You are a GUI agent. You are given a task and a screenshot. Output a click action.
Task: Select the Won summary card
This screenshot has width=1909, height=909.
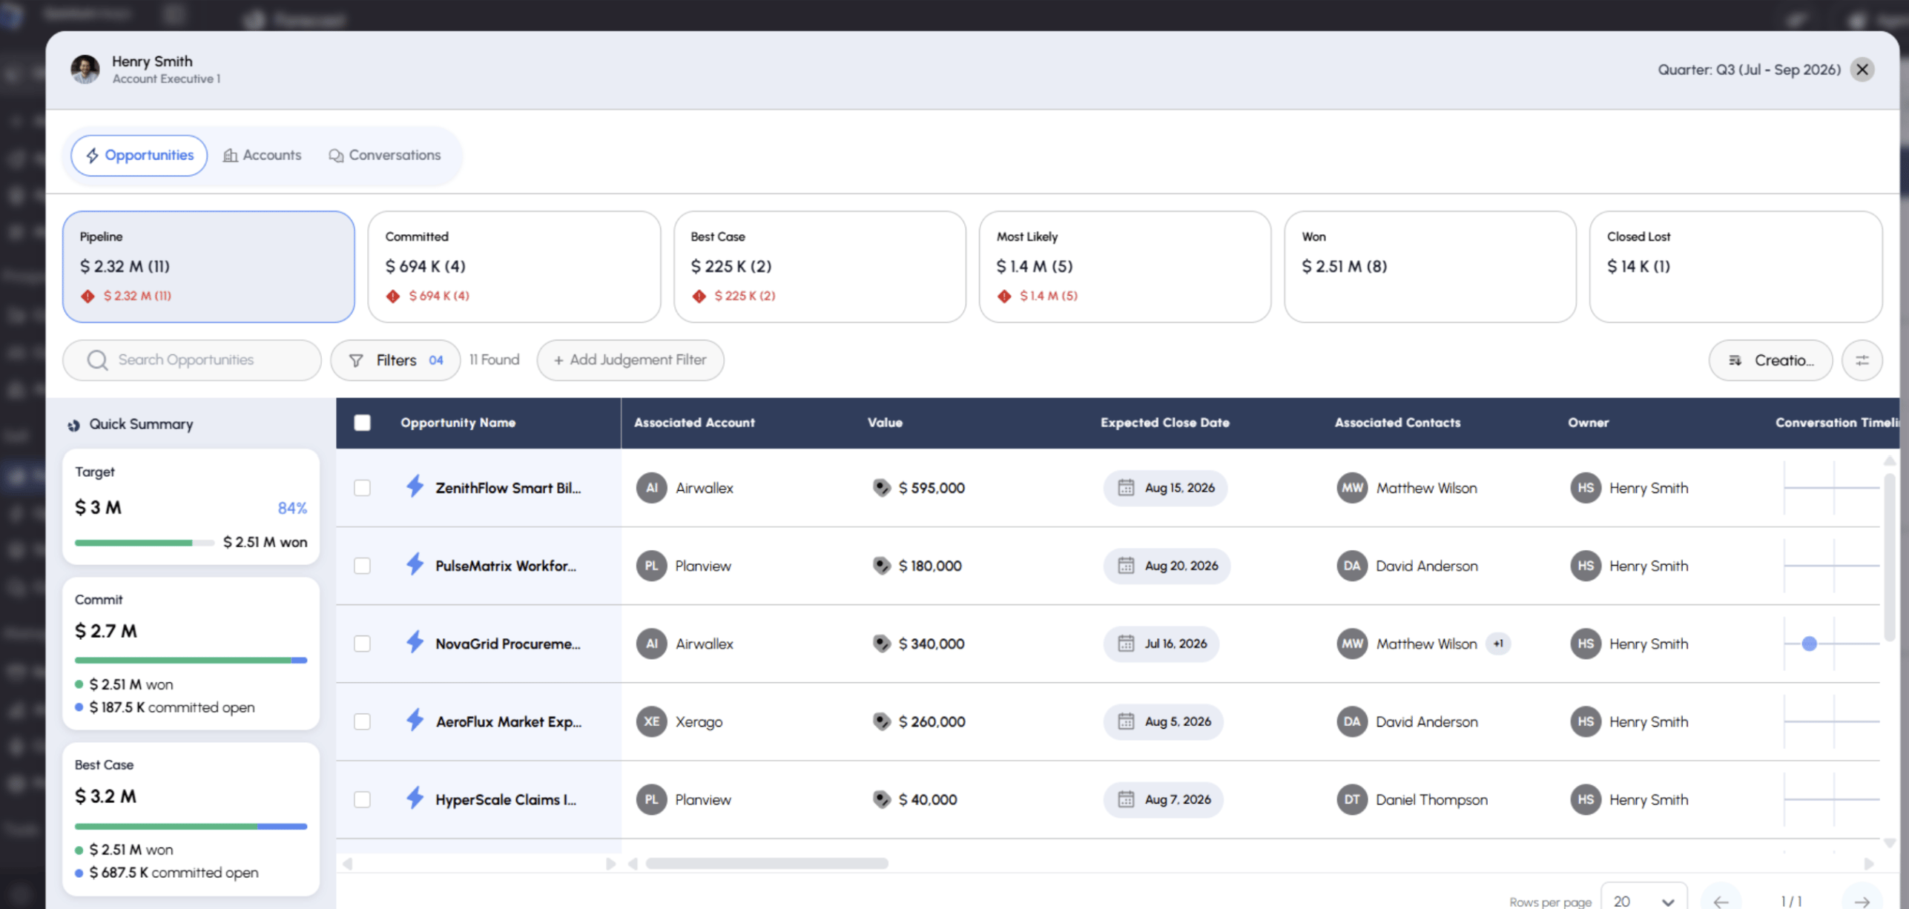coord(1430,266)
